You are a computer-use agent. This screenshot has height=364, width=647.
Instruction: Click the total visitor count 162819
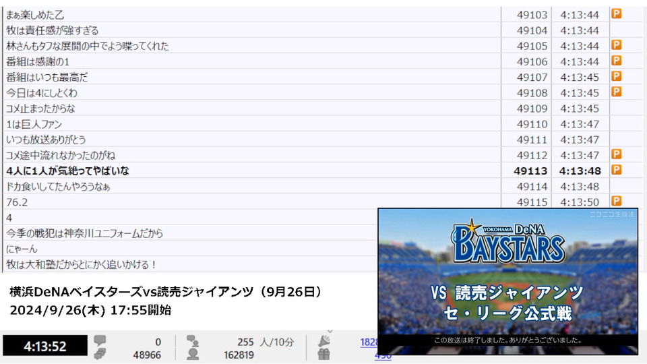pyautogui.click(x=239, y=355)
